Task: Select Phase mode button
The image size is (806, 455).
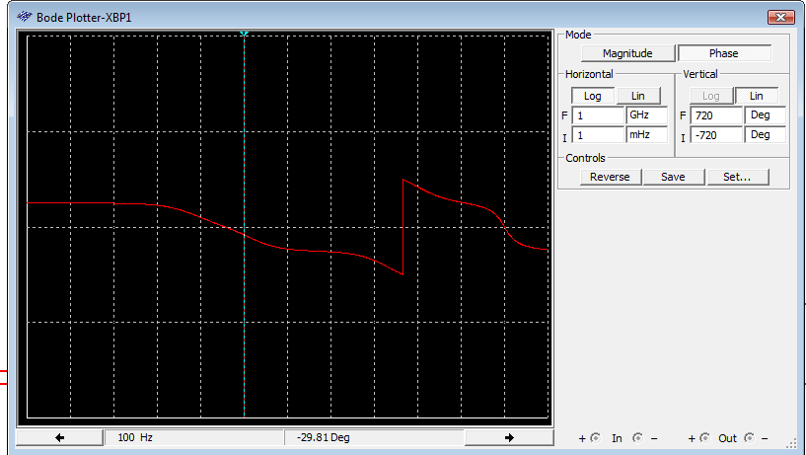Action: (724, 53)
